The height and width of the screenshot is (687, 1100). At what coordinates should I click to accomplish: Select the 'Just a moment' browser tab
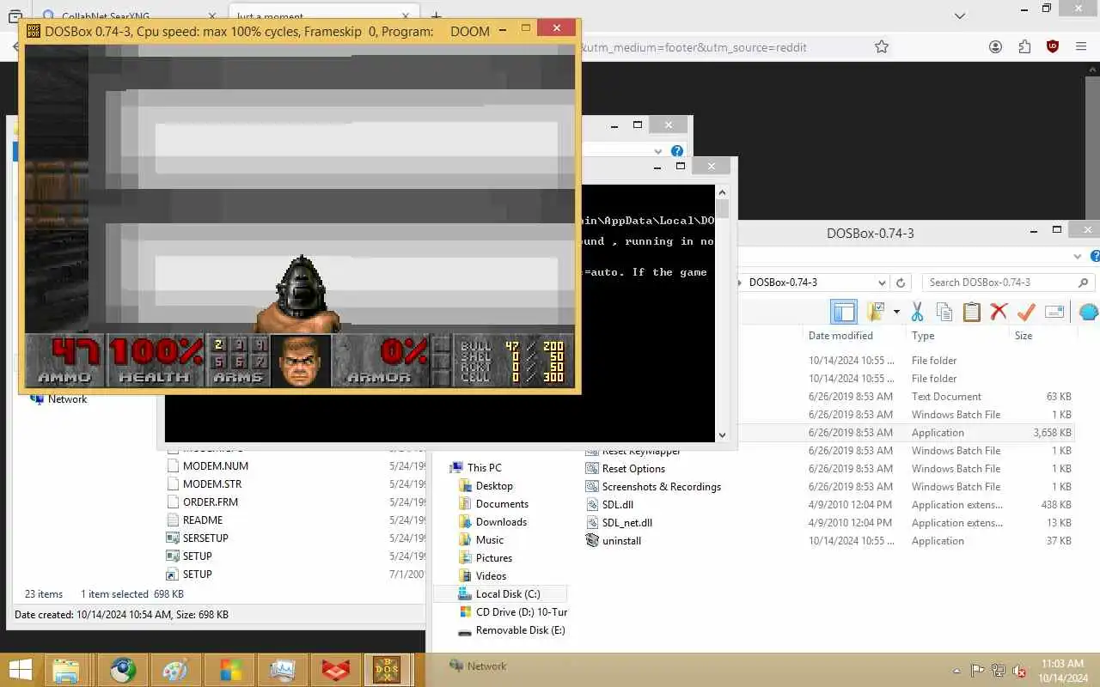click(x=325, y=15)
